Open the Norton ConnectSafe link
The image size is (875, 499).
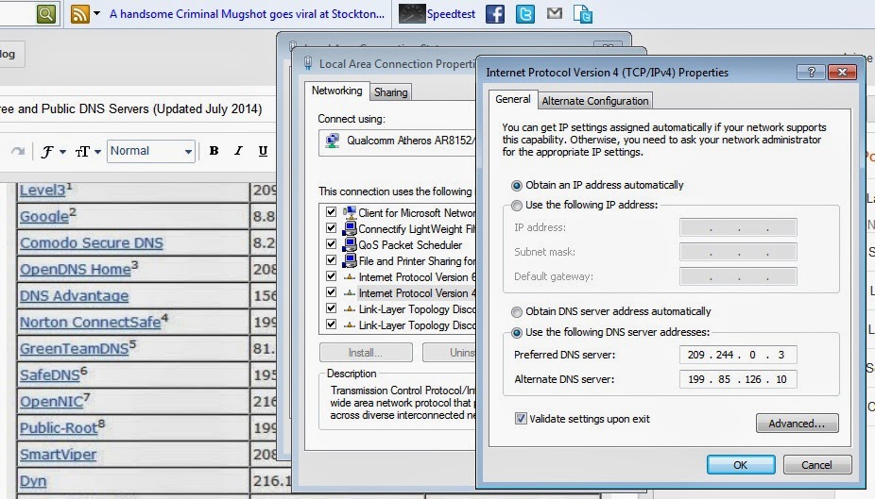[91, 322]
